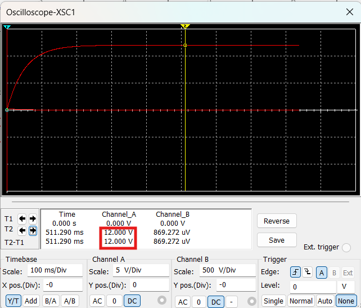Set trigger mode to Auto
The height and width of the screenshot is (308, 361).
[325, 301]
